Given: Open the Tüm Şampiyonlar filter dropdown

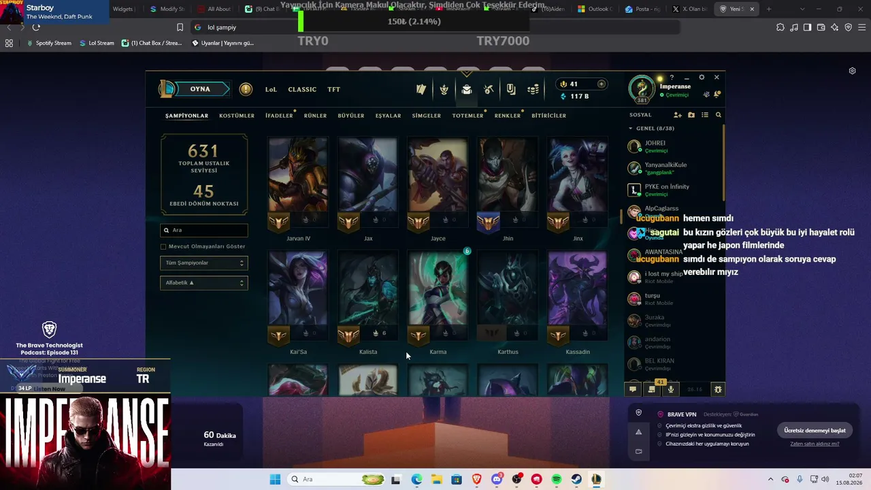Looking at the screenshot, I should pos(204,263).
